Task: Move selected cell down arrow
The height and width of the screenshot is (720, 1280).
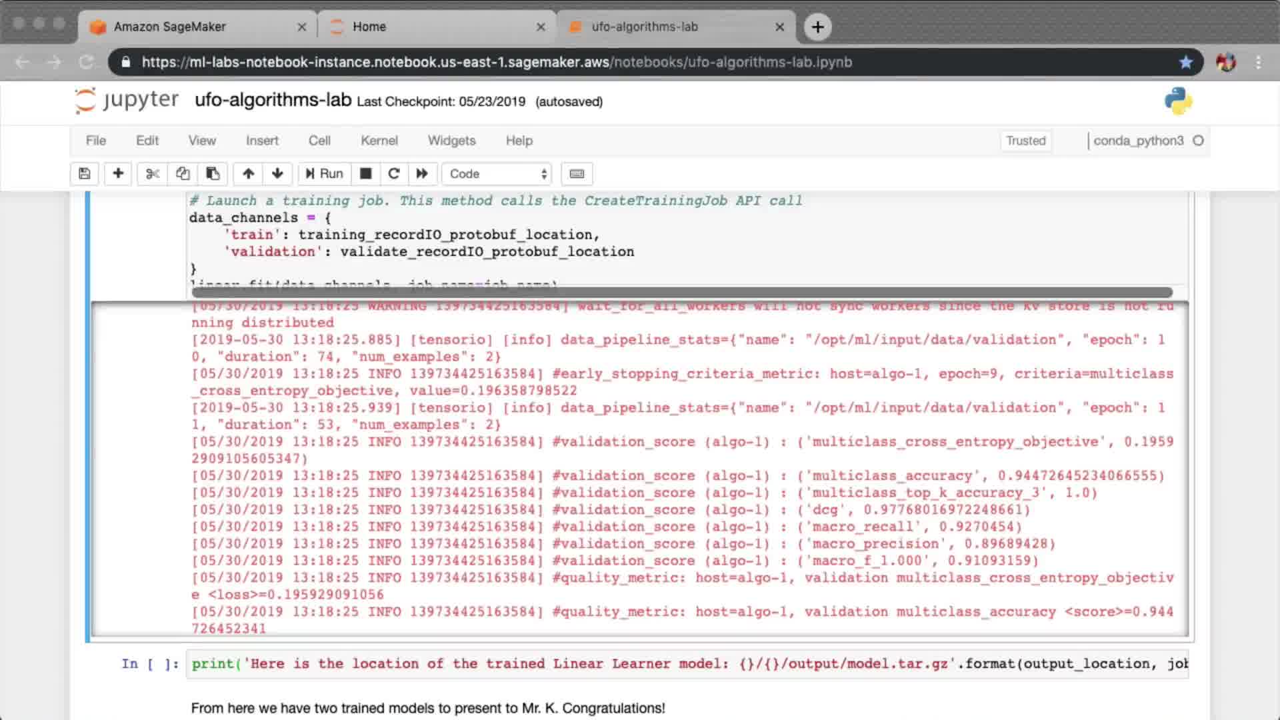Action: (x=277, y=174)
